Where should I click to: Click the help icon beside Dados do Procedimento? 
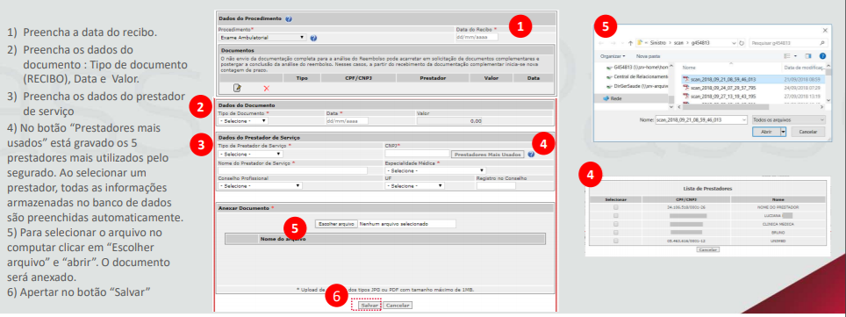click(x=289, y=19)
